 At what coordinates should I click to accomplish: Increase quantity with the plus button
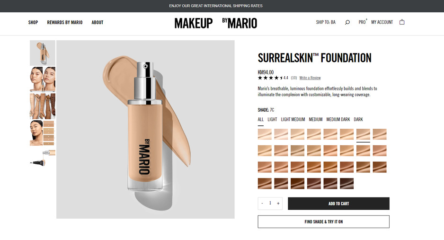tap(278, 204)
